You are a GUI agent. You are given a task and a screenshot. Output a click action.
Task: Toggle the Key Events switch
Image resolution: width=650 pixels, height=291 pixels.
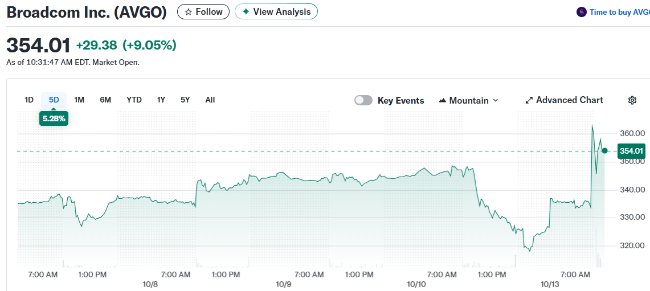coord(363,100)
